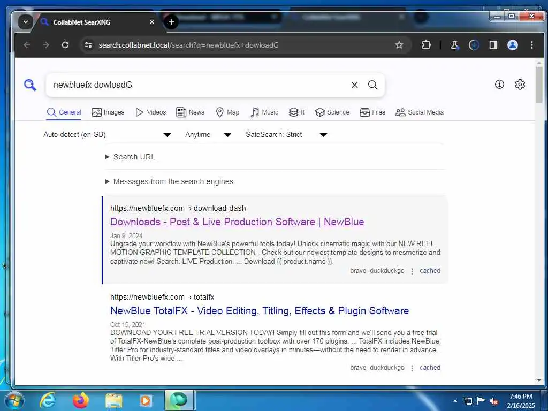The height and width of the screenshot is (411, 548).
Task: Open the About info icon
Action: click(x=499, y=84)
